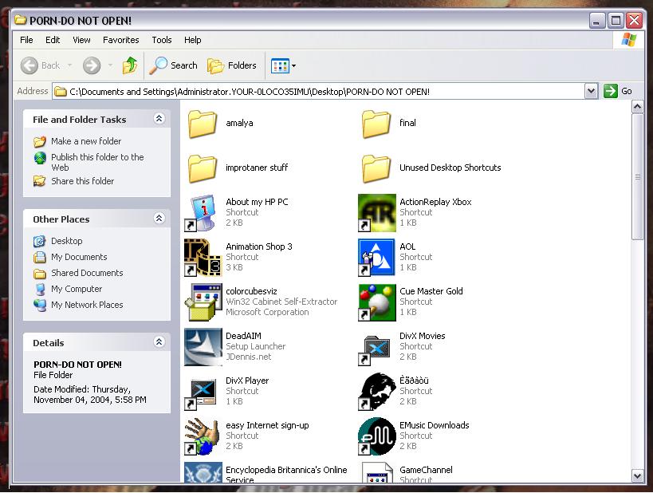
Task: Click the DeadAIM setup launcher icon
Action: [203, 346]
